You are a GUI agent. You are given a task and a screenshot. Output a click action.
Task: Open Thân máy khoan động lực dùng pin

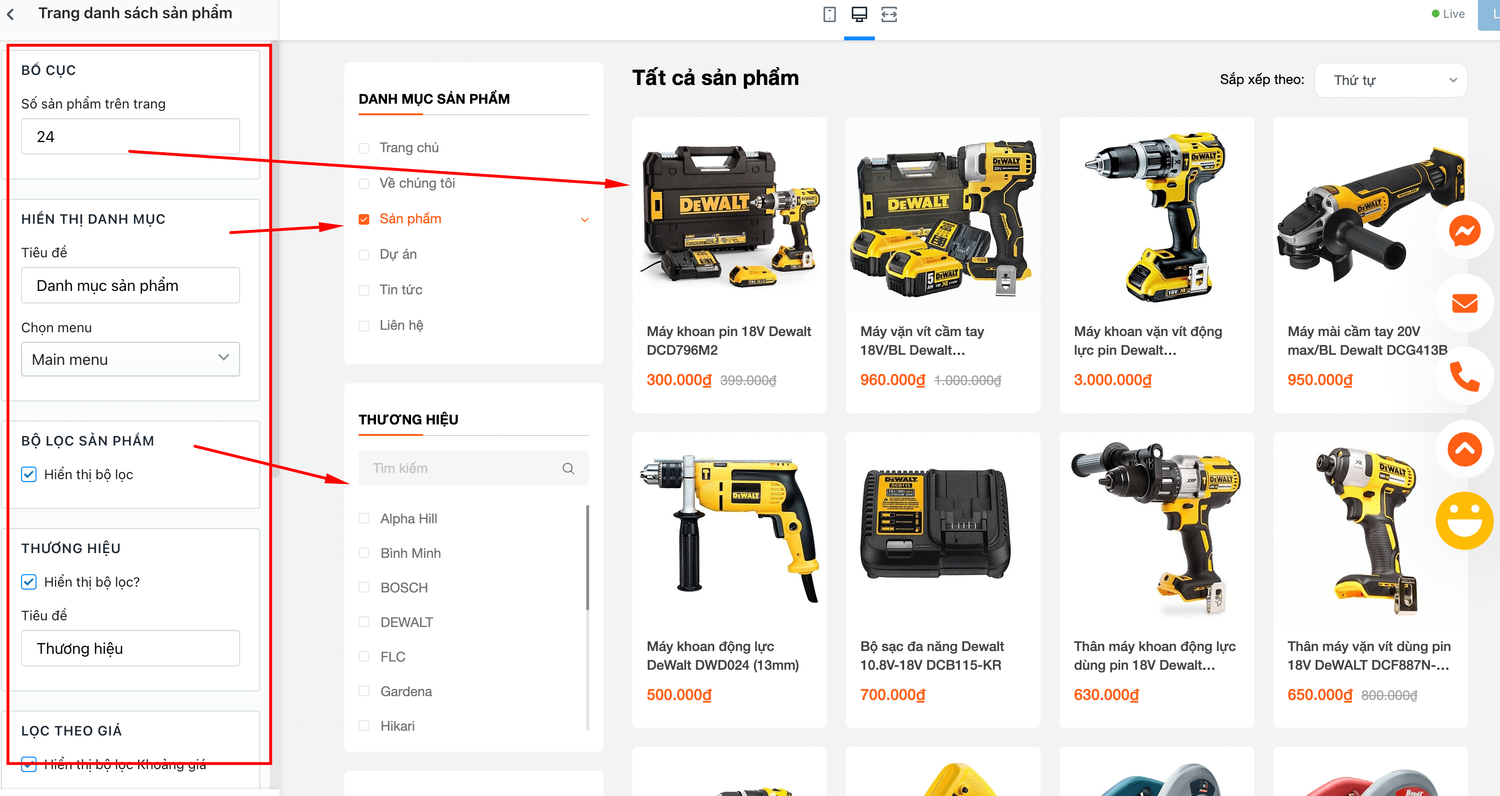coord(1154,656)
